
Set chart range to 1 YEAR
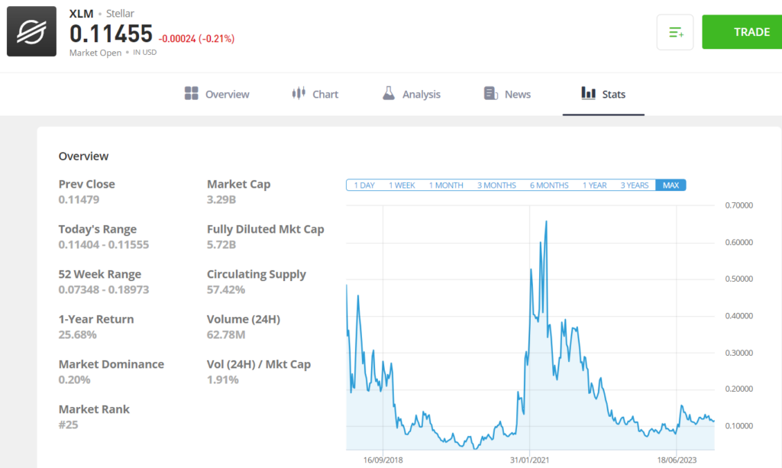pyautogui.click(x=594, y=186)
